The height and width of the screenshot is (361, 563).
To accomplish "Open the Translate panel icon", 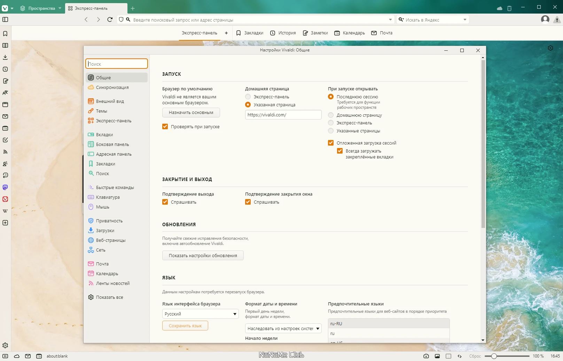I will pos(5,93).
